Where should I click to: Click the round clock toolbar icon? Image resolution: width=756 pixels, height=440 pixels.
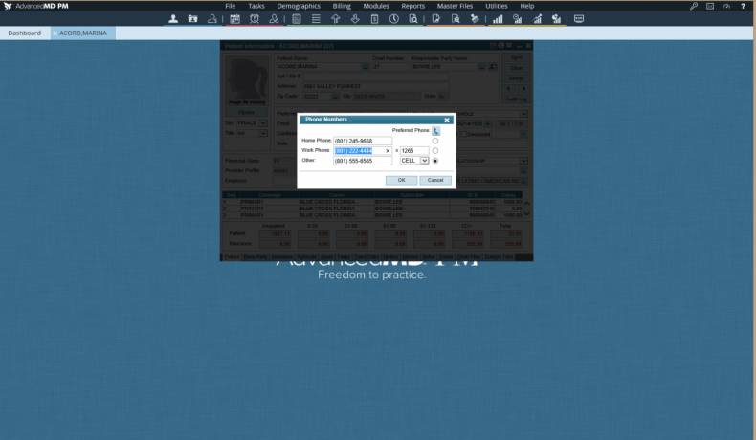pos(394,19)
